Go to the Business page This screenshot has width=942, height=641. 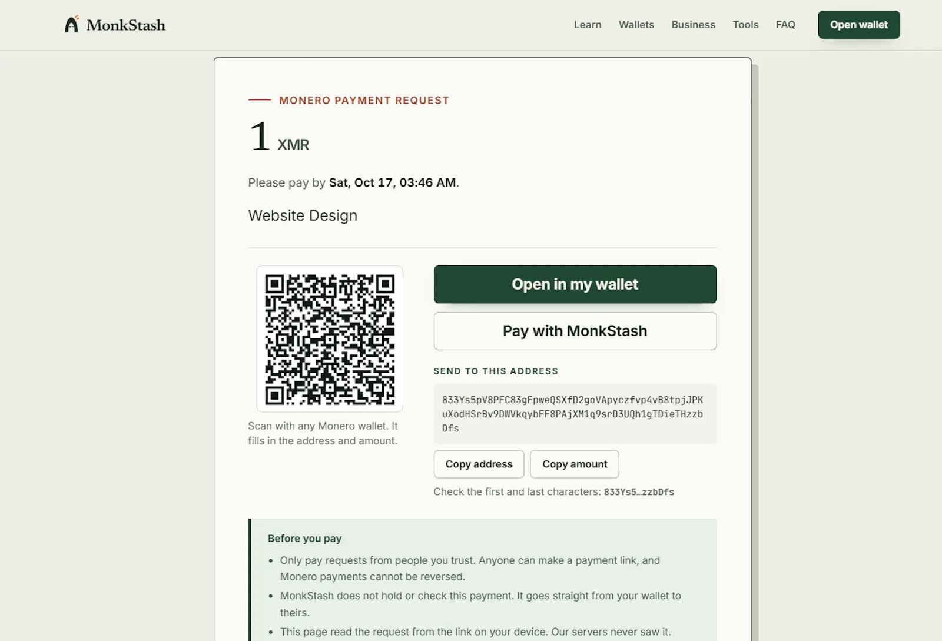click(x=694, y=25)
